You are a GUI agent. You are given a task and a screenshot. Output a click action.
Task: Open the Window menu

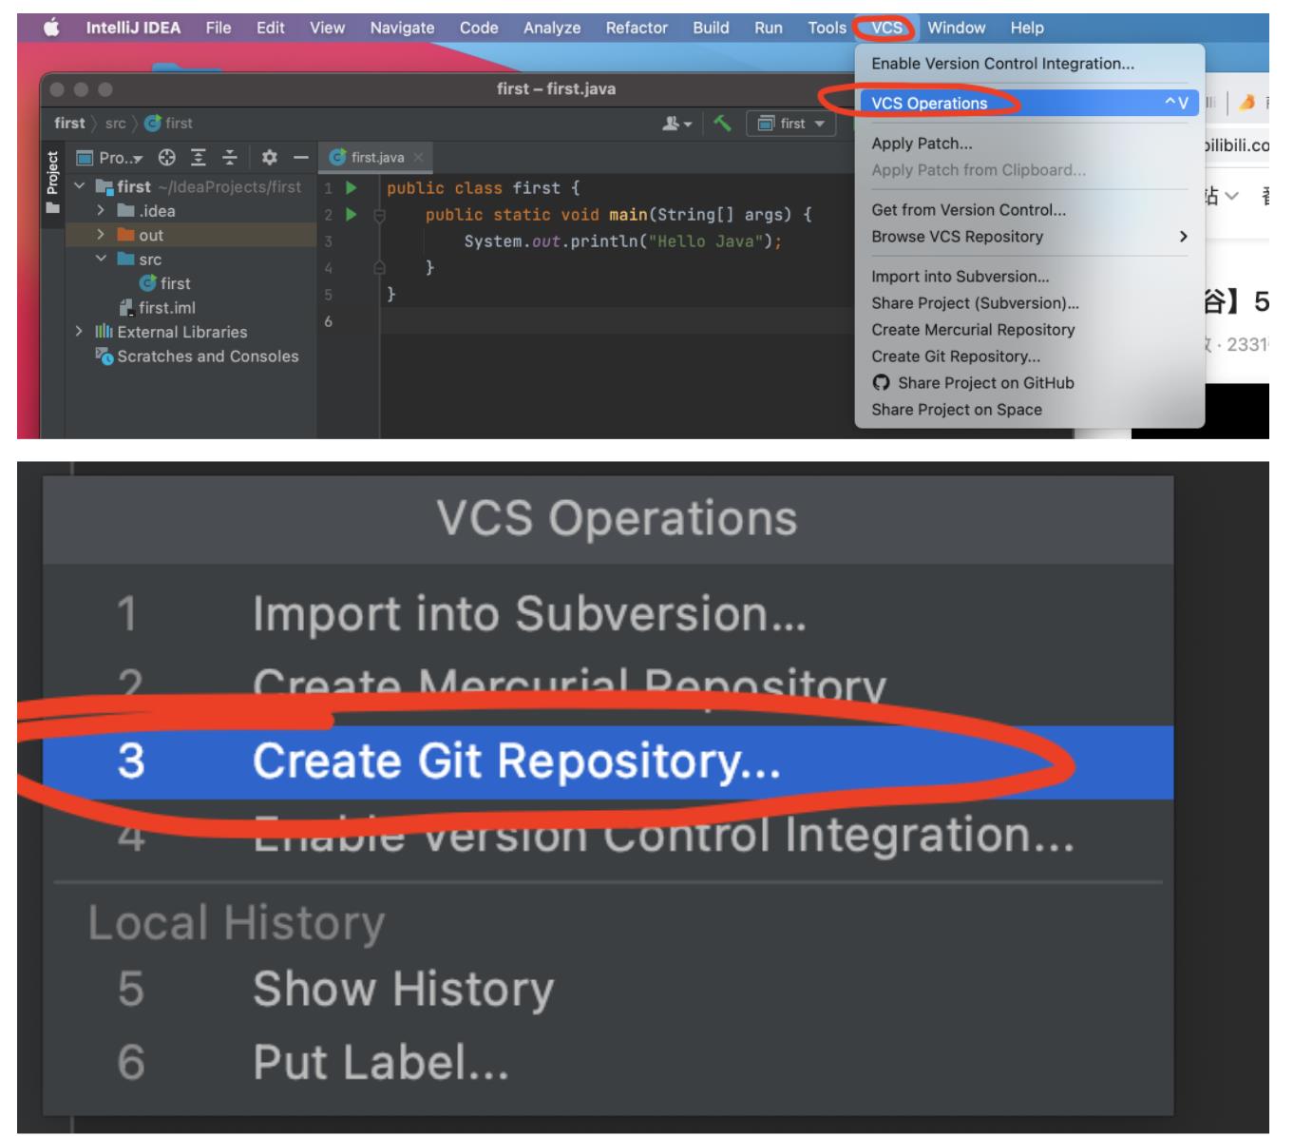tap(957, 28)
